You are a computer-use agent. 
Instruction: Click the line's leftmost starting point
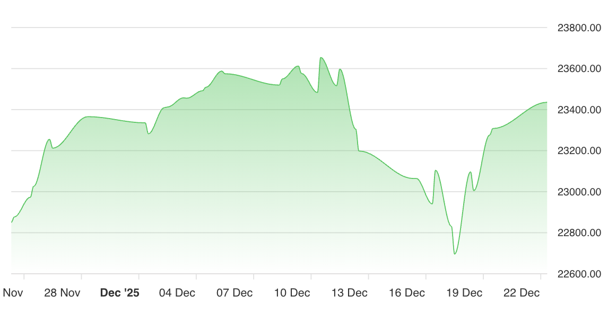(x=12, y=222)
